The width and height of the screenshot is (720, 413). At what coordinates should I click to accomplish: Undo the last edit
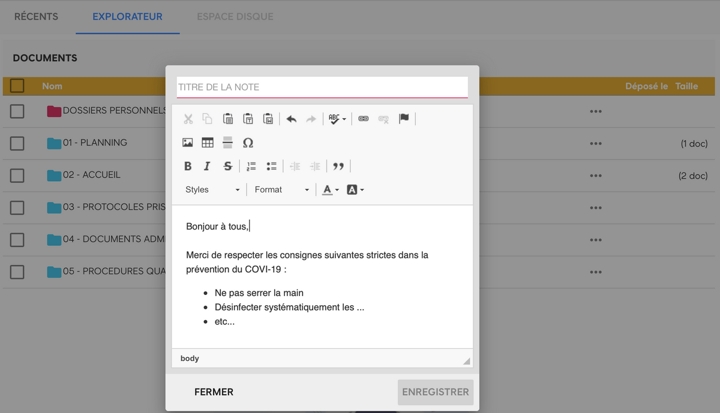tap(291, 119)
